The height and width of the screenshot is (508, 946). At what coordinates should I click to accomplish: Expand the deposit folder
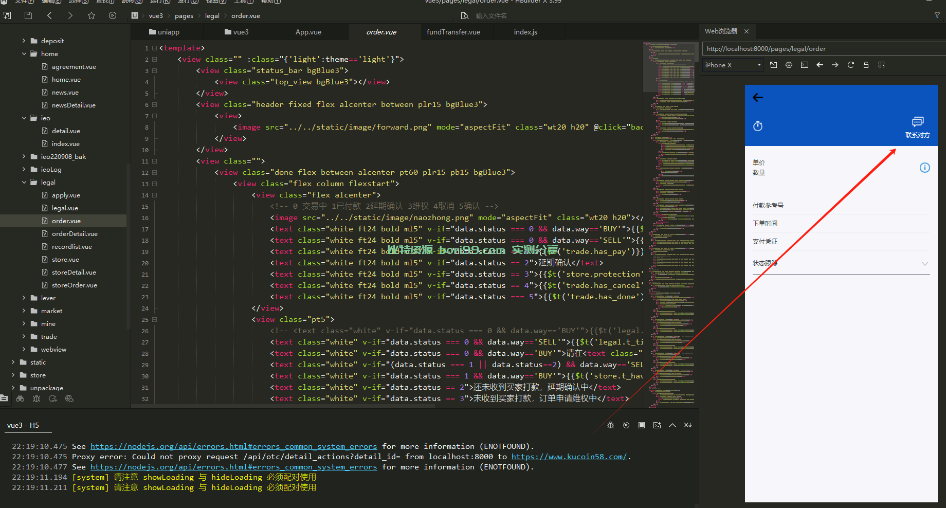24,41
